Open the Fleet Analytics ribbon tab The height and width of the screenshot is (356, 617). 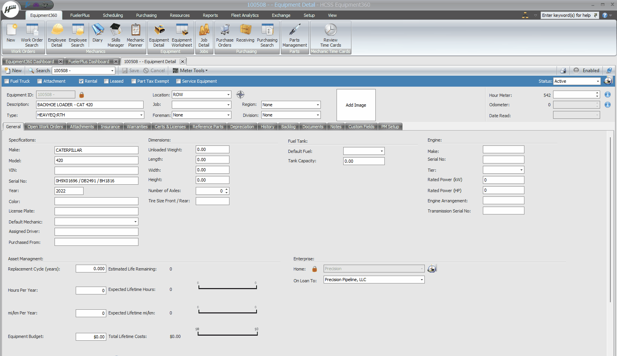click(245, 15)
